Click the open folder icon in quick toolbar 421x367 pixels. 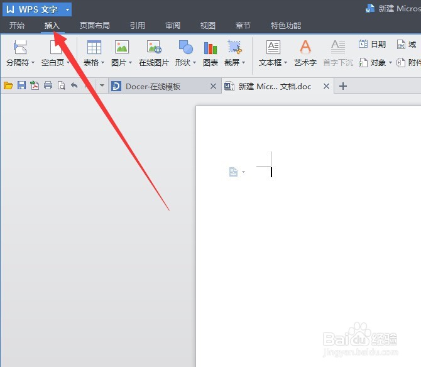pos(8,86)
